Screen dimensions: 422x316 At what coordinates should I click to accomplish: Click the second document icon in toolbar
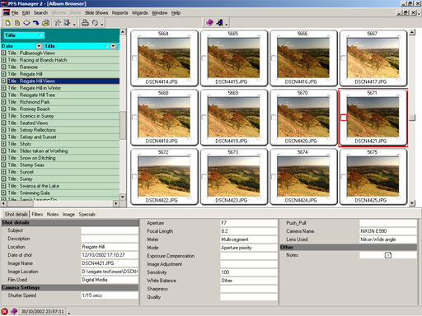[17, 23]
